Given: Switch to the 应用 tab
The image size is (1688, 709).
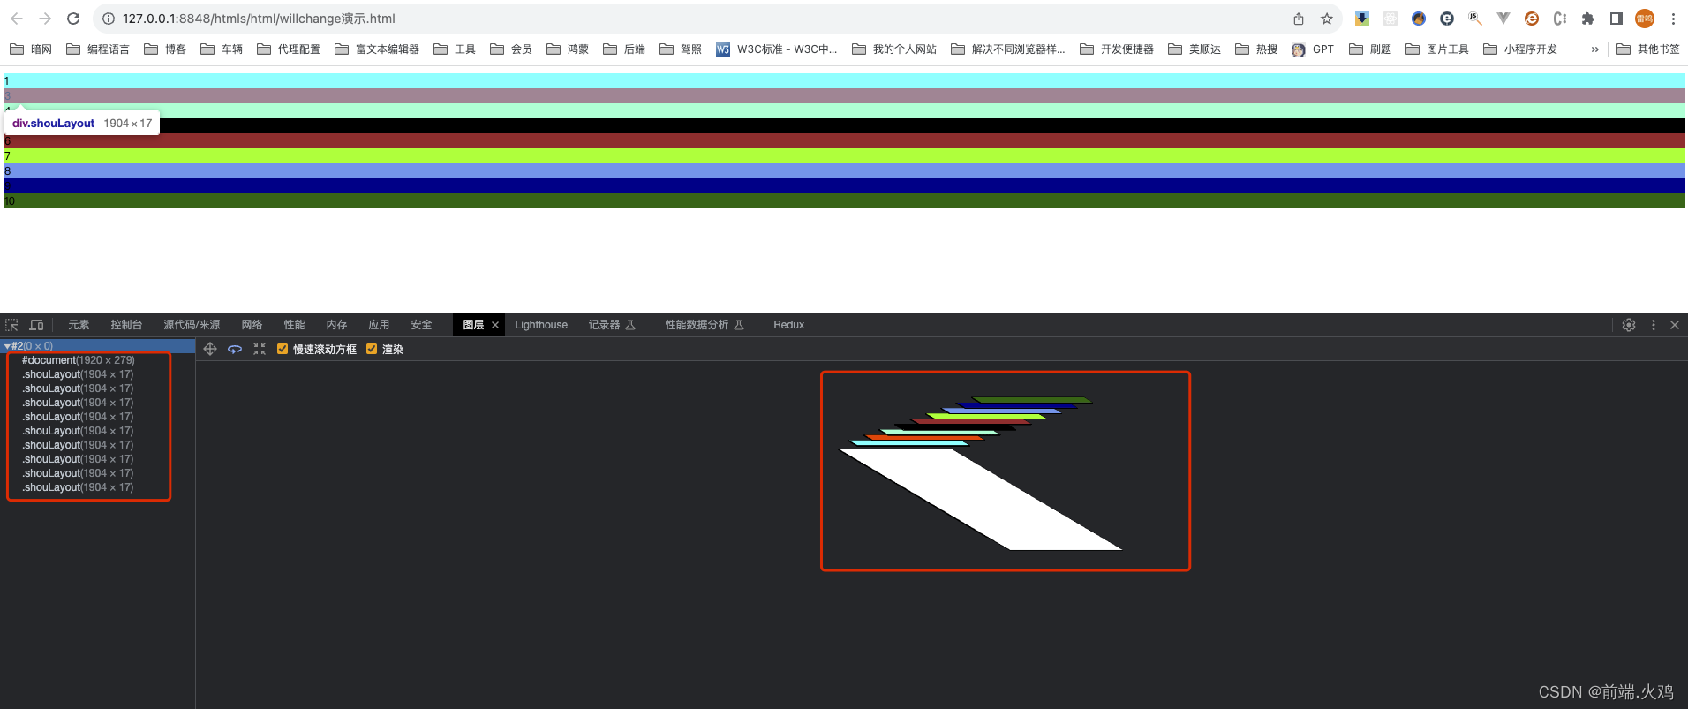Looking at the screenshot, I should point(379,325).
